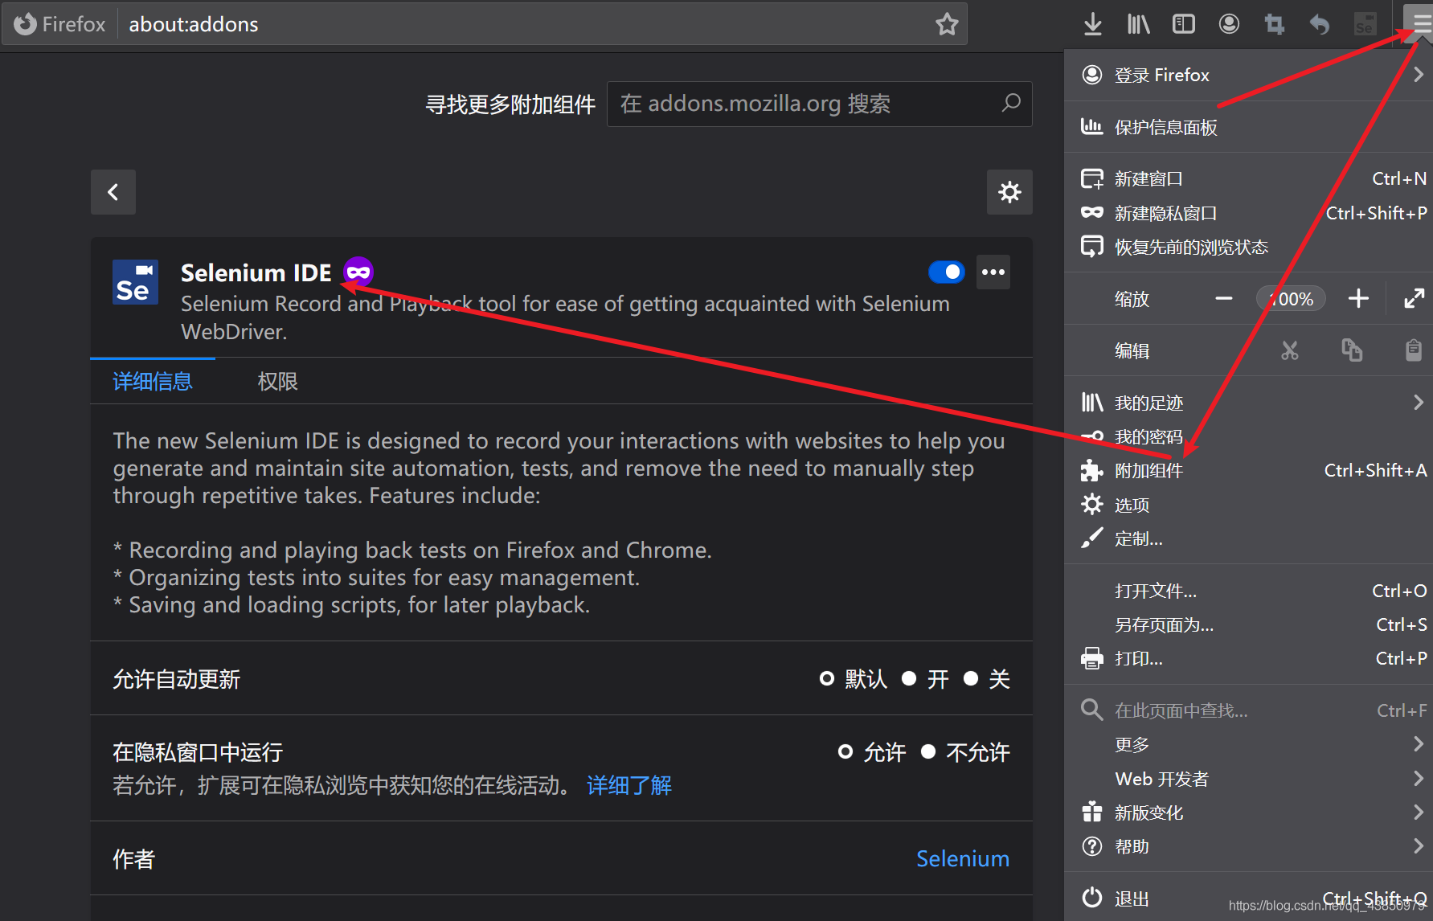Choose 打开文件... from the menu

[1248, 591]
